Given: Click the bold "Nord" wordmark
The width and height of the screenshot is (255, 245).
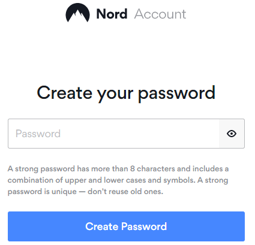Looking at the screenshot, I should tap(112, 14).
